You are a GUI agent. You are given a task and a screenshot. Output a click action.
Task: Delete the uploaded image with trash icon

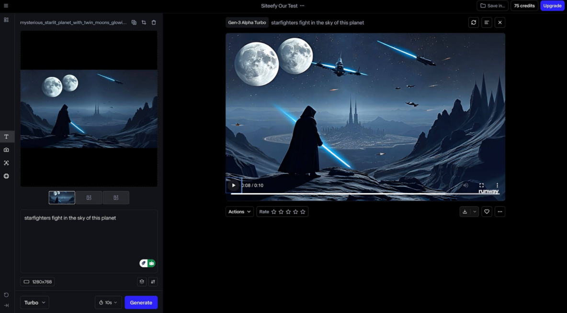pos(154,22)
